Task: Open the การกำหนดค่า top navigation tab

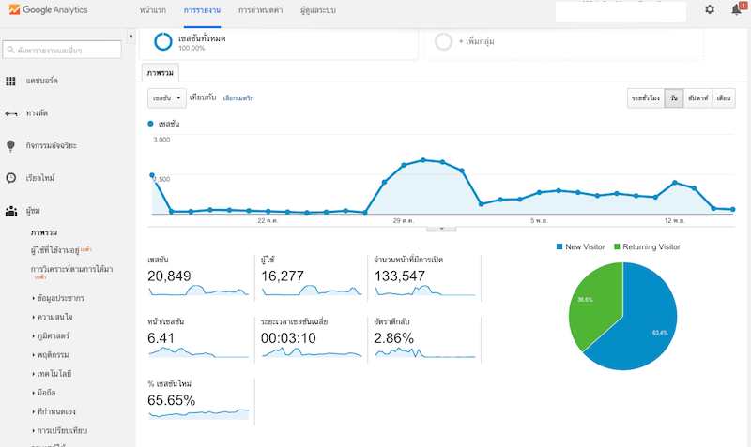Action: 261,10
